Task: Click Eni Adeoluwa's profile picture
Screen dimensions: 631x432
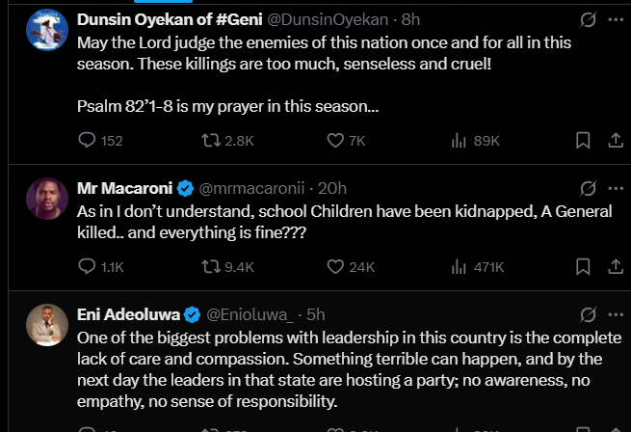Action: click(45, 326)
